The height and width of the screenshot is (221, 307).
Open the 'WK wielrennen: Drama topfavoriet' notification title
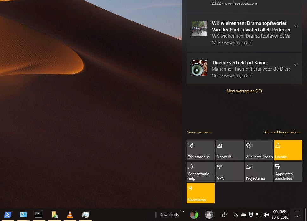pos(251,27)
